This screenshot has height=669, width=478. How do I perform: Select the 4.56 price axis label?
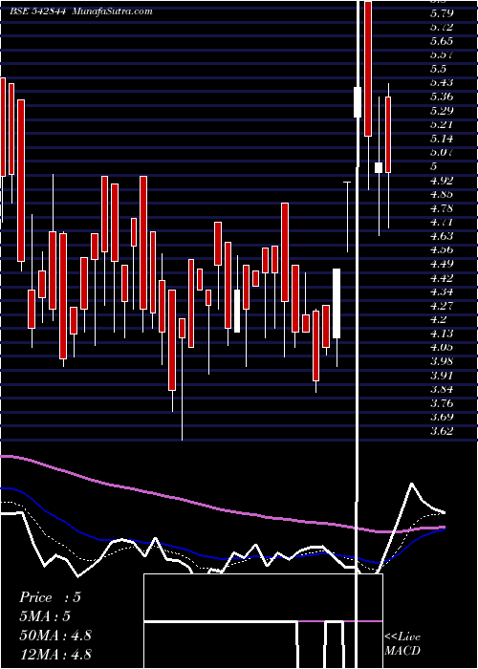pos(442,250)
